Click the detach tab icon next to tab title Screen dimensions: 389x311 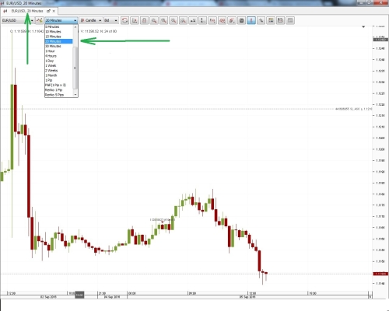point(48,11)
